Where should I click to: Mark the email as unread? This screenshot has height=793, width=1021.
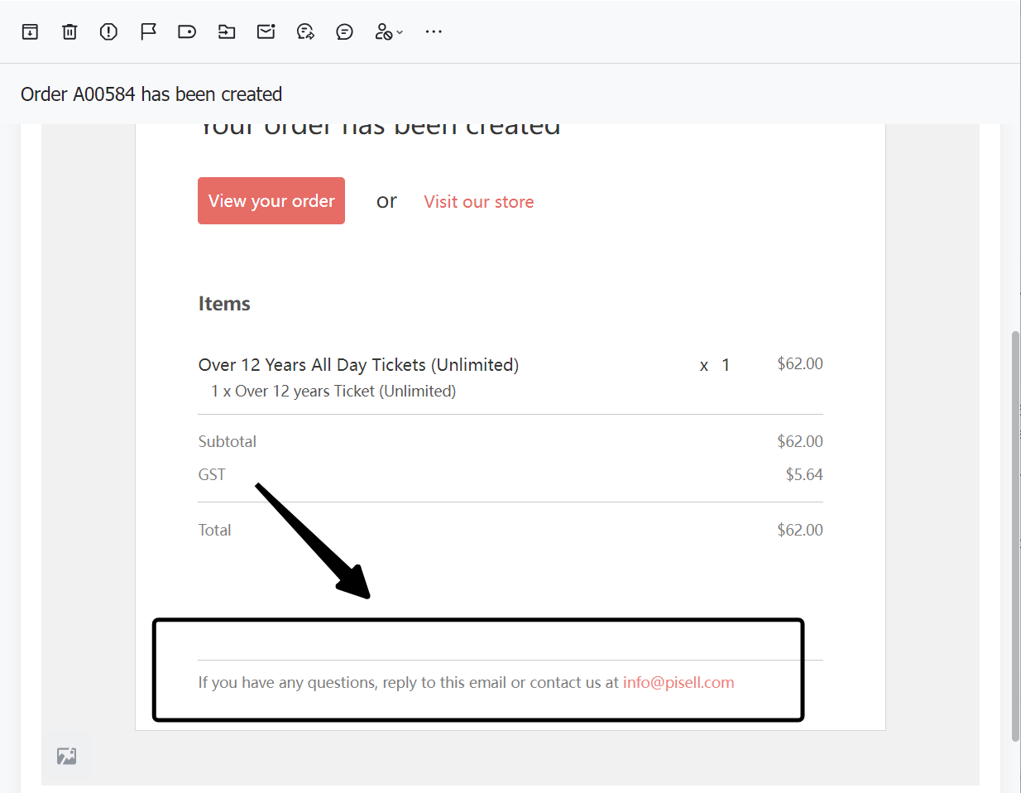pos(266,31)
